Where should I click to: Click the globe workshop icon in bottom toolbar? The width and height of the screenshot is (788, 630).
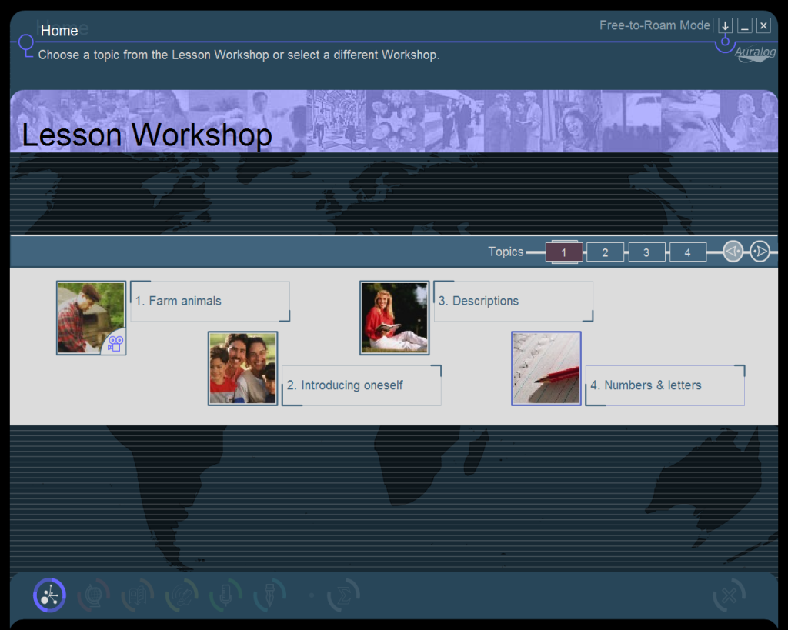click(x=93, y=595)
